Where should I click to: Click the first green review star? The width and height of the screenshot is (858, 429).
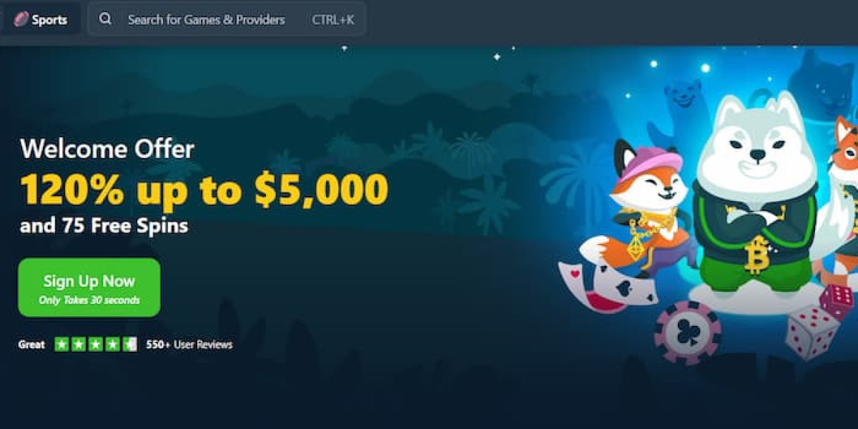pyautogui.click(x=61, y=345)
